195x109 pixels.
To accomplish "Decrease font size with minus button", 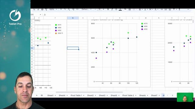I will pos(95,9).
